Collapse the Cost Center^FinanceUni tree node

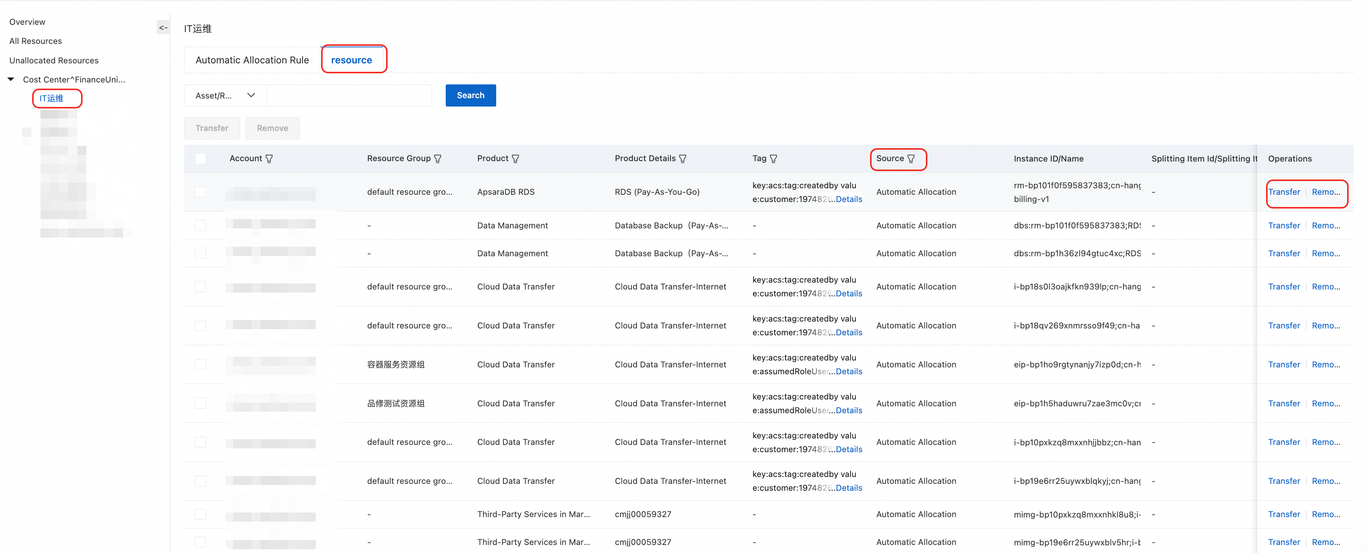point(11,79)
